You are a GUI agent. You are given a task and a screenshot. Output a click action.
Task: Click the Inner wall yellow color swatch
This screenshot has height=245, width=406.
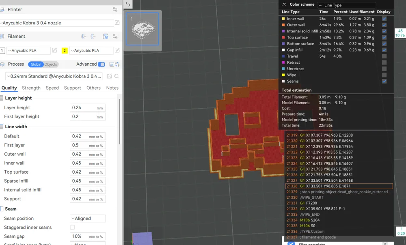tap(283, 19)
